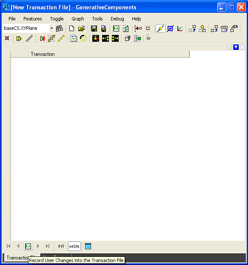
Task: Click the FIT button
Action: pos(61,246)
